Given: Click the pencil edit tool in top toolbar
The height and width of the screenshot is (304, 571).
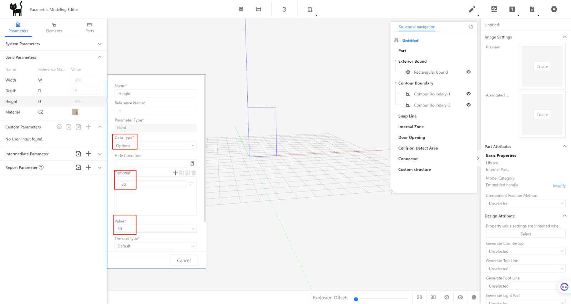Looking at the screenshot, I should [472, 9].
